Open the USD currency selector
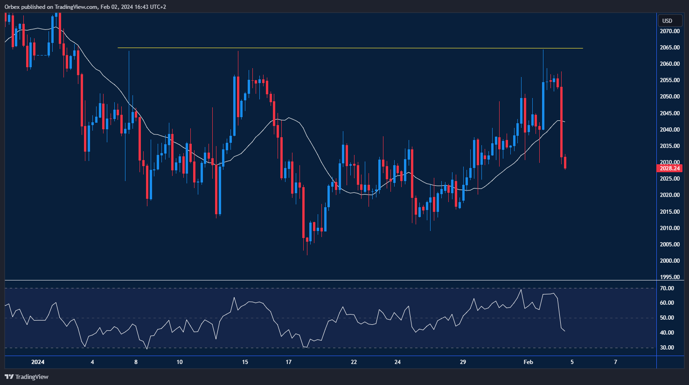The height and width of the screenshot is (385, 689). tap(668, 21)
